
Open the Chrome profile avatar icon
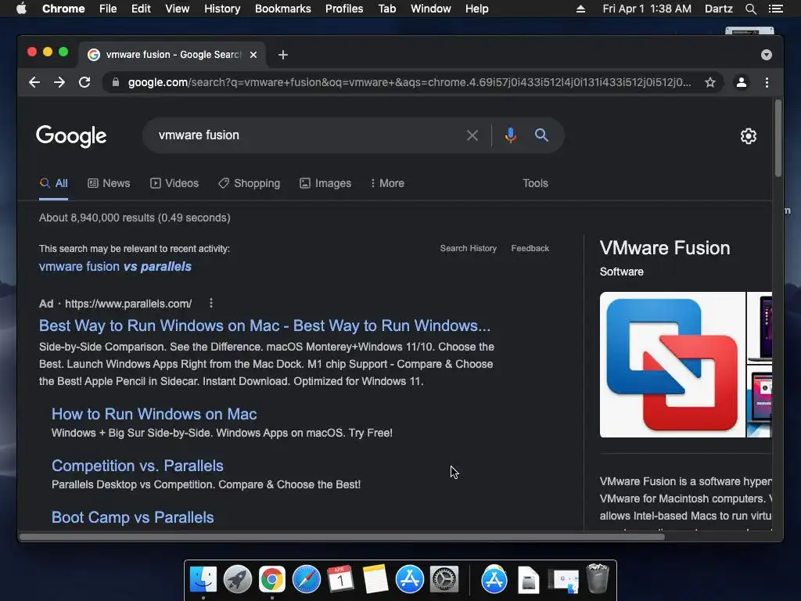pyautogui.click(x=742, y=82)
